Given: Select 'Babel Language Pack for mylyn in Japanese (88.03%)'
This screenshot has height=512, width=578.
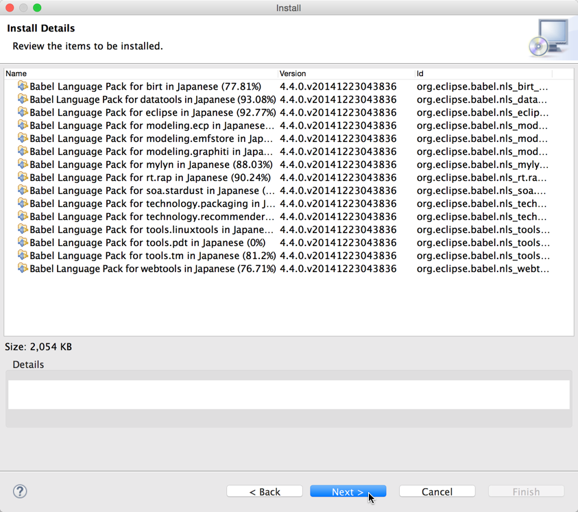Looking at the screenshot, I should [x=151, y=164].
